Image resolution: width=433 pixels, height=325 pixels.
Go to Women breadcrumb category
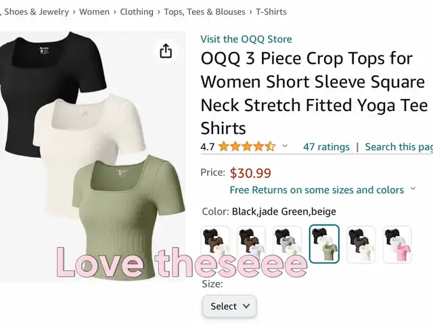pyautogui.click(x=94, y=12)
